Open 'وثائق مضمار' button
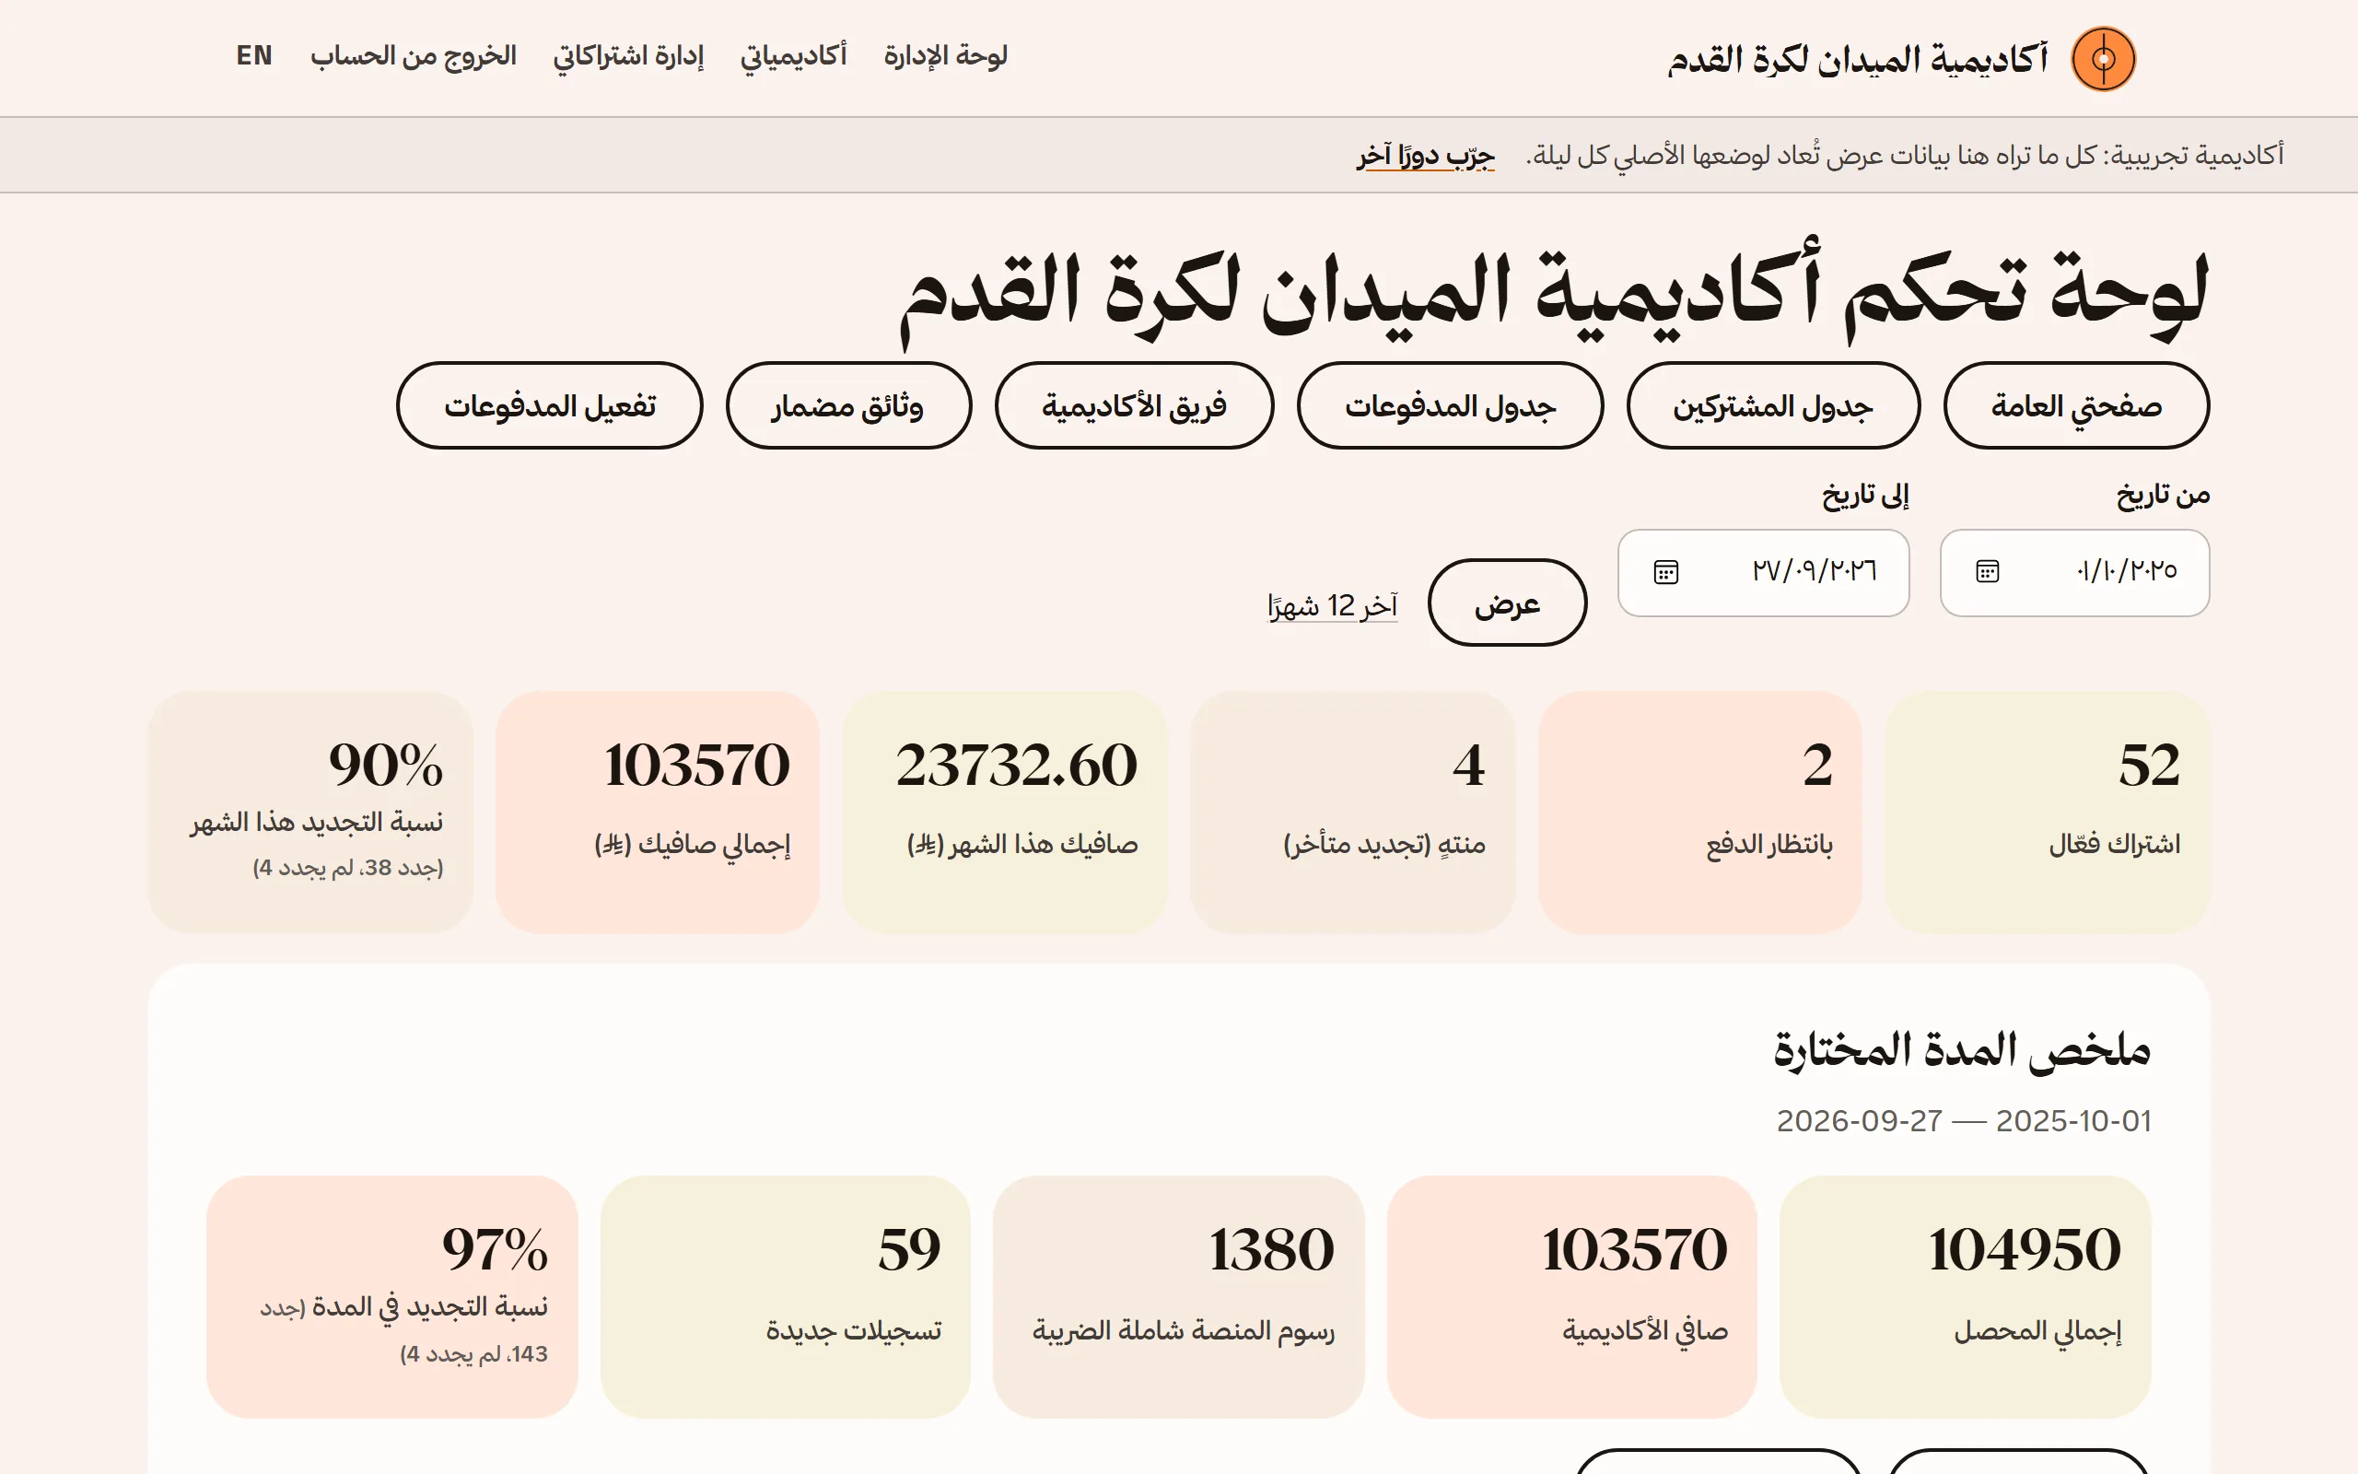2358x1474 pixels. tap(847, 405)
